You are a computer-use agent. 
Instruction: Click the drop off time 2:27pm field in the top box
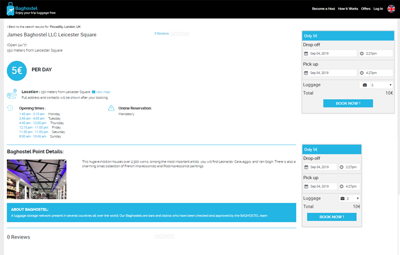(x=376, y=53)
